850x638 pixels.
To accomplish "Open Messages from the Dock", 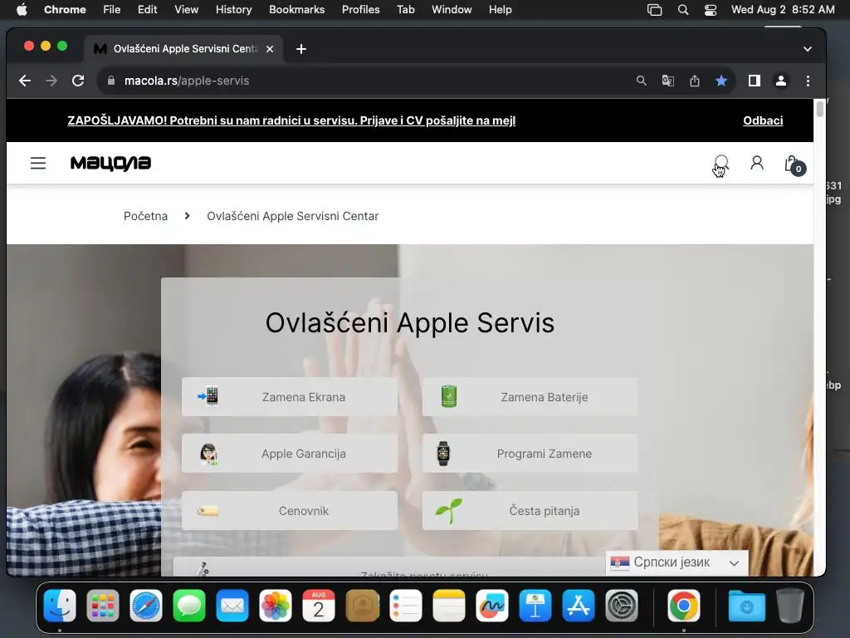I will [x=189, y=606].
